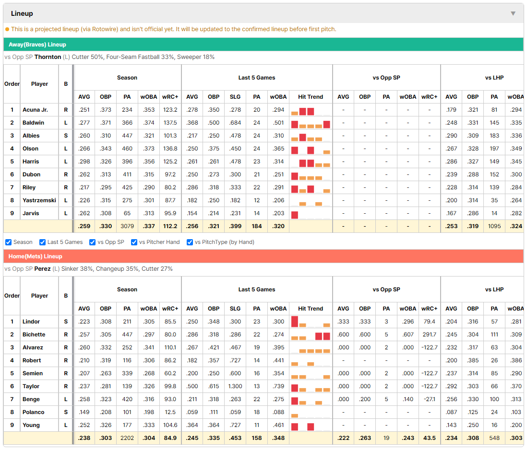
Task: Click Lindor's hit trend bars
Action: click(311, 322)
